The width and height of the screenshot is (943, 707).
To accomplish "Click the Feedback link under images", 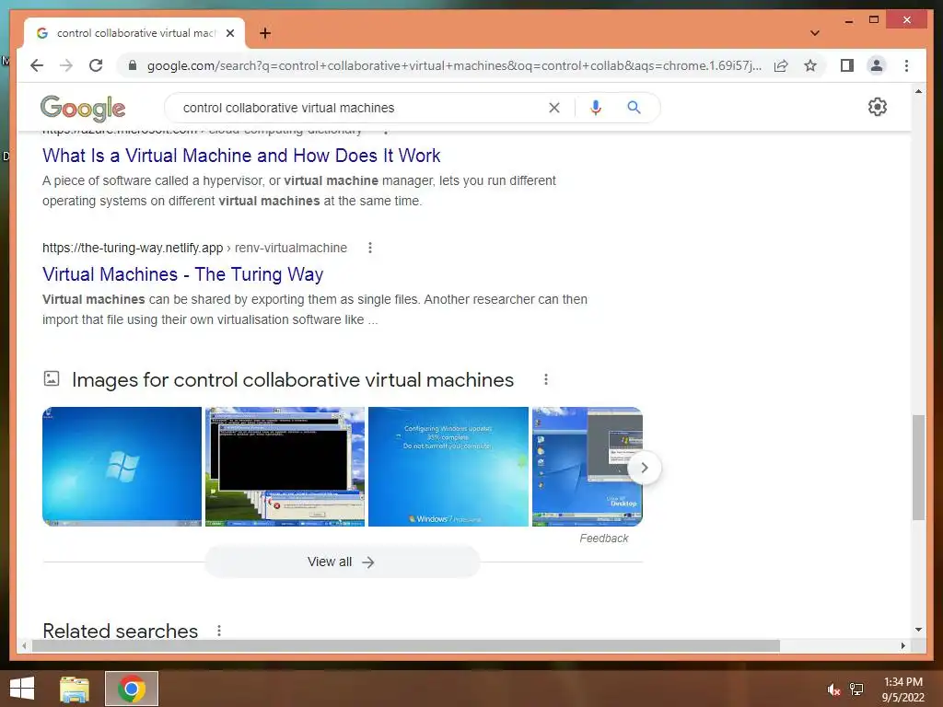I will pos(604,538).
